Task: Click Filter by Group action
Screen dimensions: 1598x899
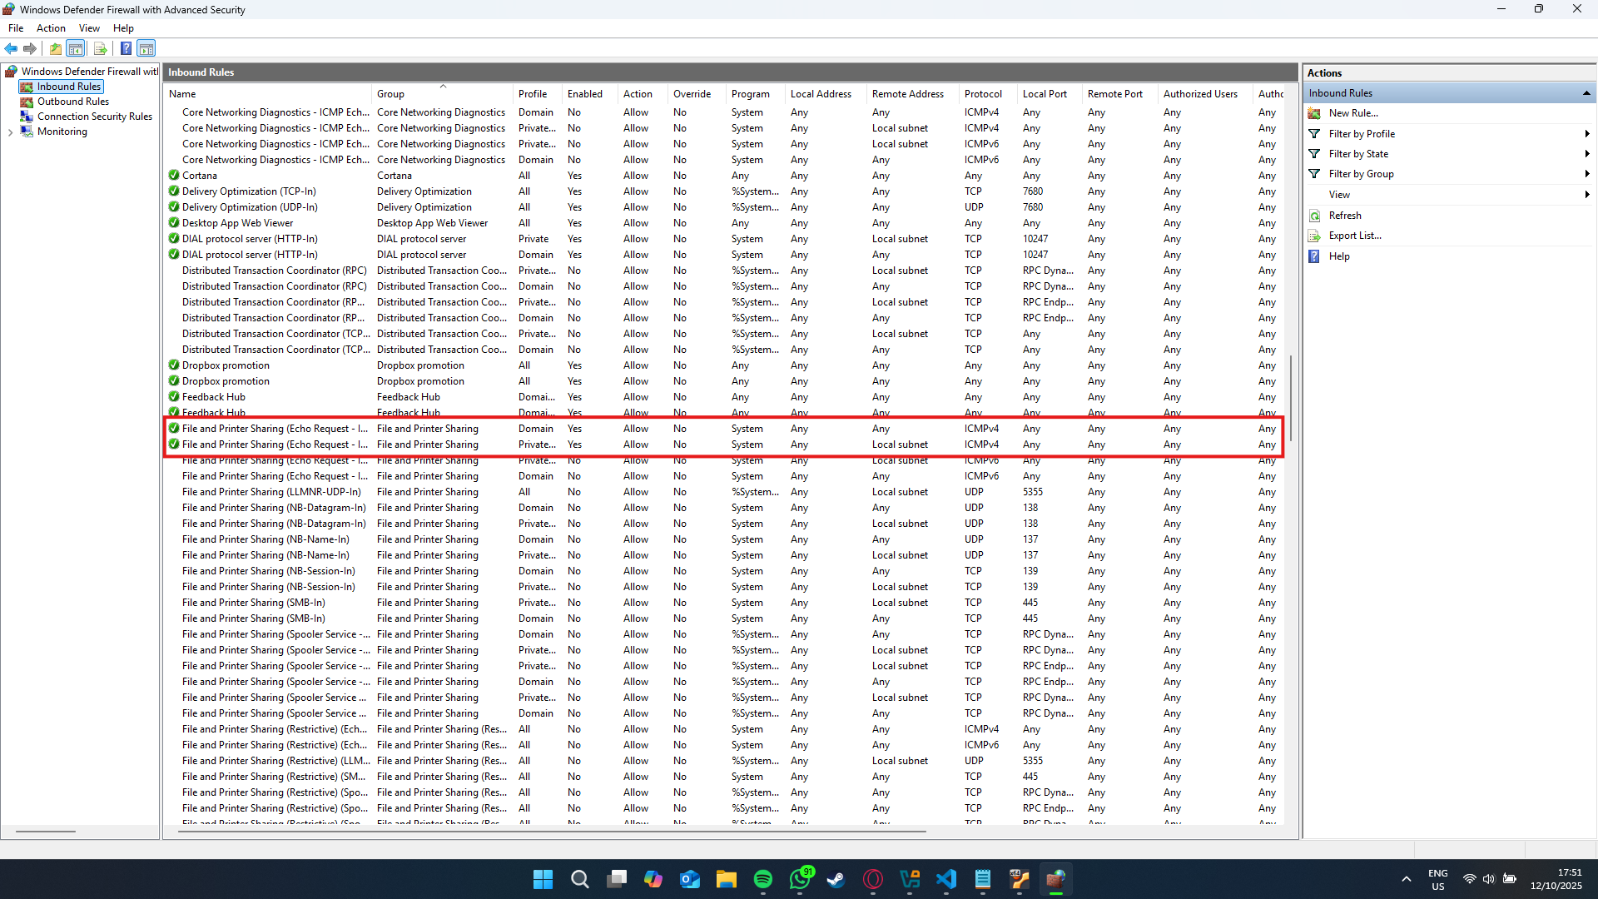Action: [1361, 174]
